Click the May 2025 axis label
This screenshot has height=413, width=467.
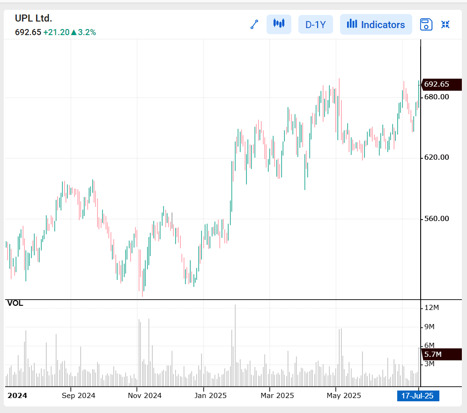point(344,395)
